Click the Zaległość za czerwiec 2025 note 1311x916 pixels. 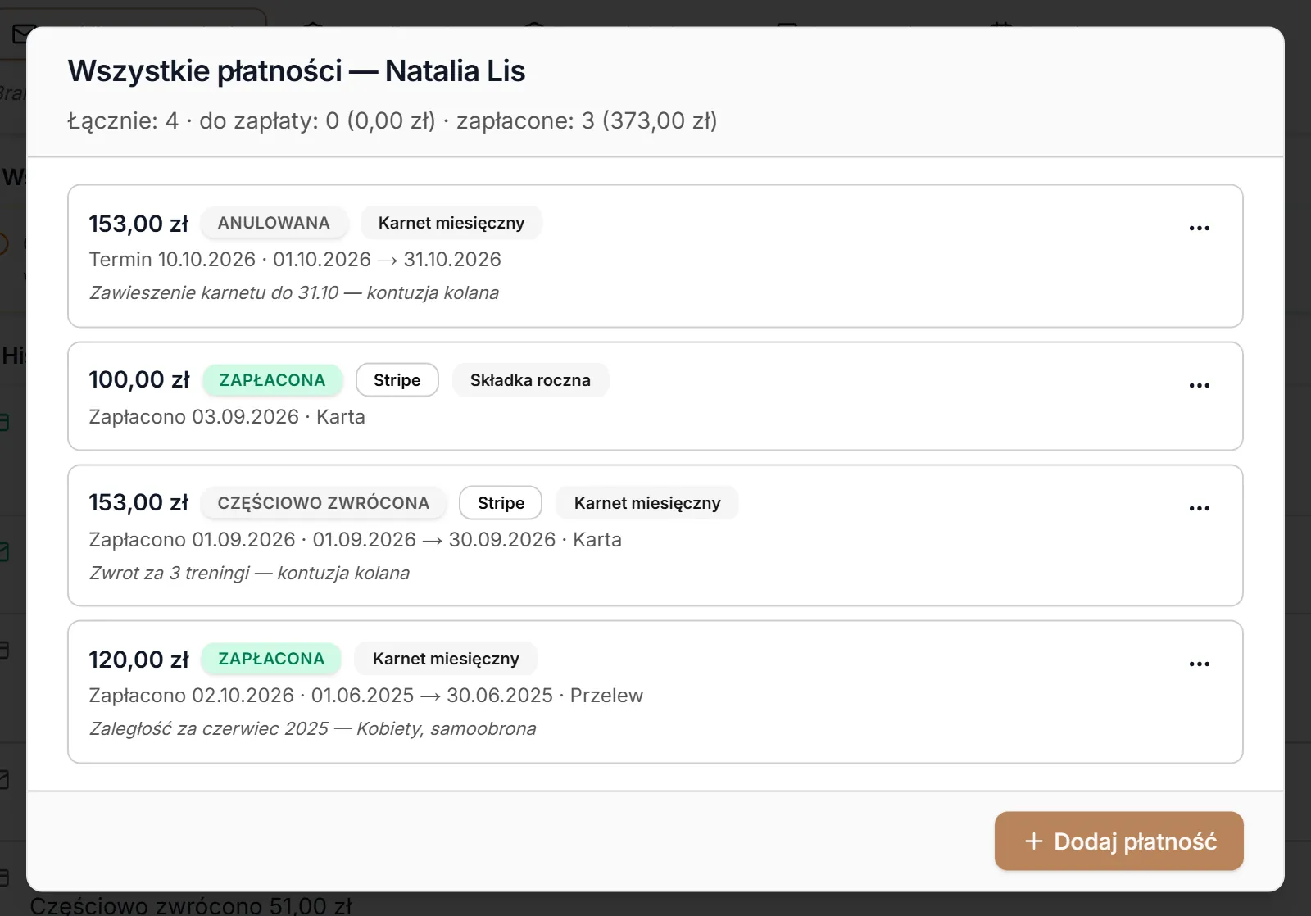[x=313, y=728]
